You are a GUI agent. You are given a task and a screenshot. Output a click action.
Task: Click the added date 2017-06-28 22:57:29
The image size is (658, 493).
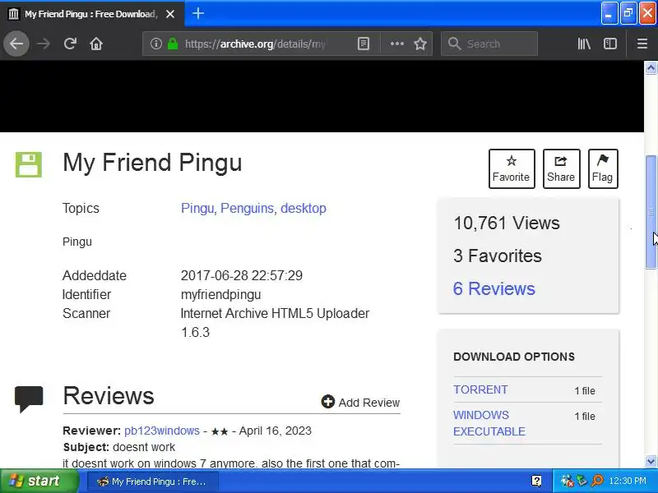tap(242, 275)
